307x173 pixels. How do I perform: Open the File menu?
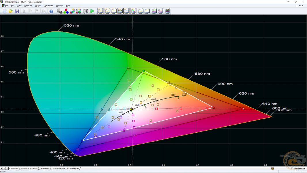(x=7, y=6)
